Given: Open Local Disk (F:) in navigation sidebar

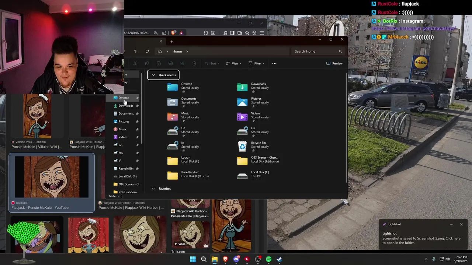Looking at the screenshot, I should (x=128, y=176).
